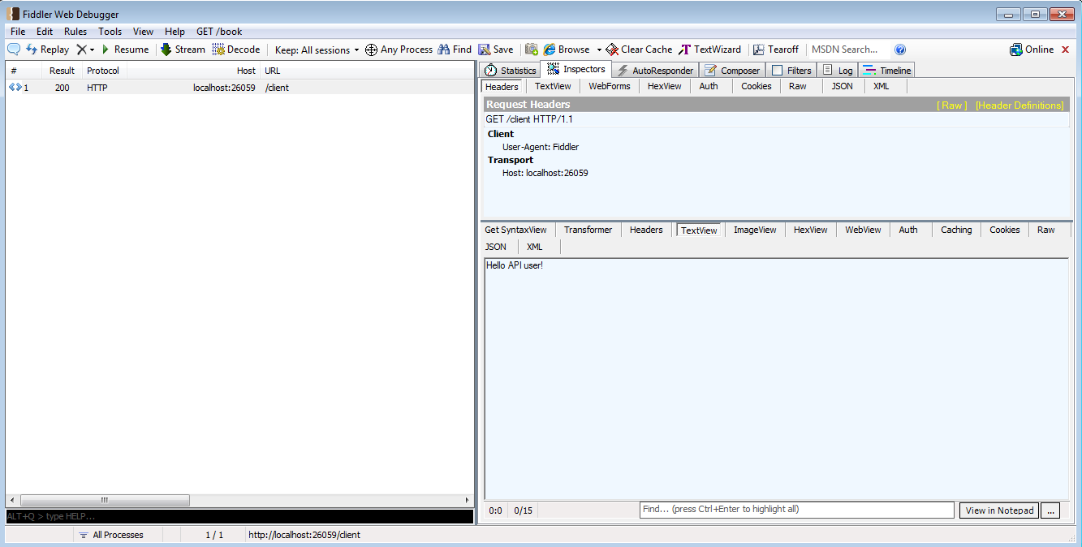Click the [ Raw ] header link

tap(952, 106)
